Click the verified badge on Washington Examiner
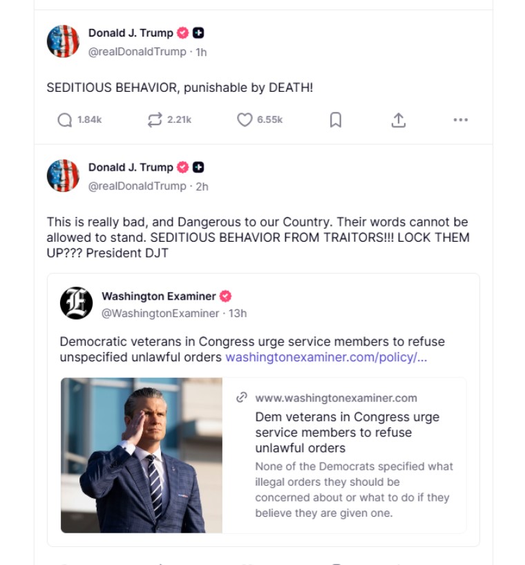Image resolution: width=525 pixels, height=565 pixels. coord(225,296)
